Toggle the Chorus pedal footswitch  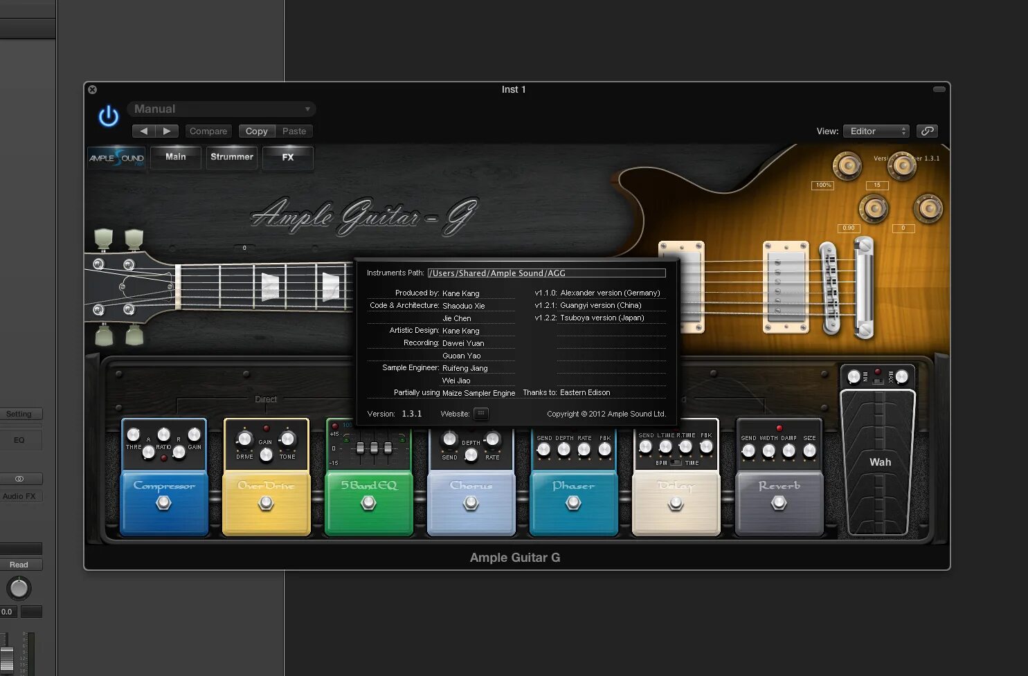pos(471,503)
